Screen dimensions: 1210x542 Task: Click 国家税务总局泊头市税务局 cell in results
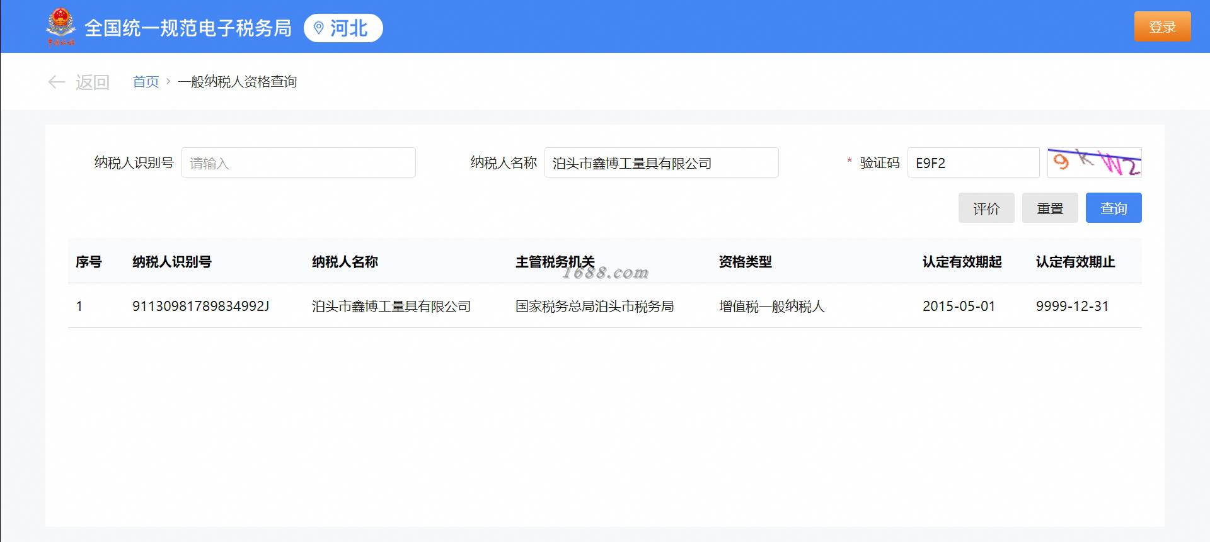pyautogui.click(x=595, y=306)
